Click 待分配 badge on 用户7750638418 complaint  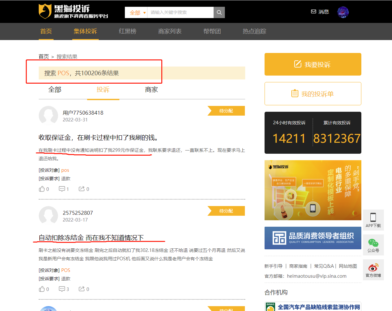(x=226, y=111)
